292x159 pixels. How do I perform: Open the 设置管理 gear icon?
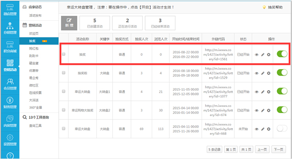click(10, 140)
